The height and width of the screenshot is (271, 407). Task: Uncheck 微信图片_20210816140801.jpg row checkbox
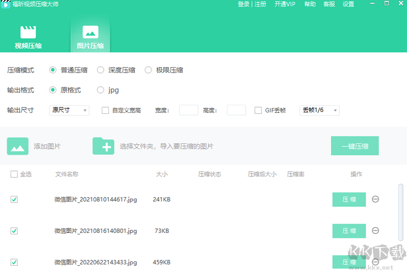point(14,231)
